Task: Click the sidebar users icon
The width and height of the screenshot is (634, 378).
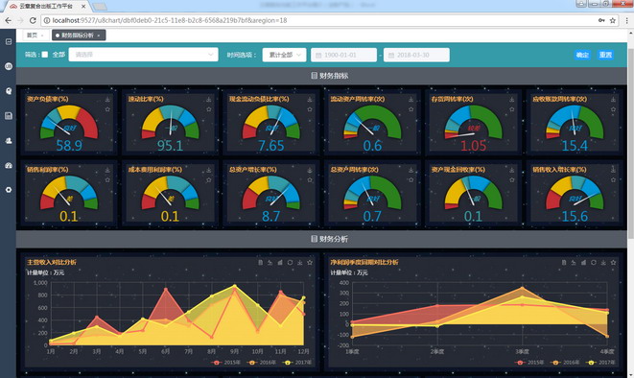Action: (x=9, y=141)
